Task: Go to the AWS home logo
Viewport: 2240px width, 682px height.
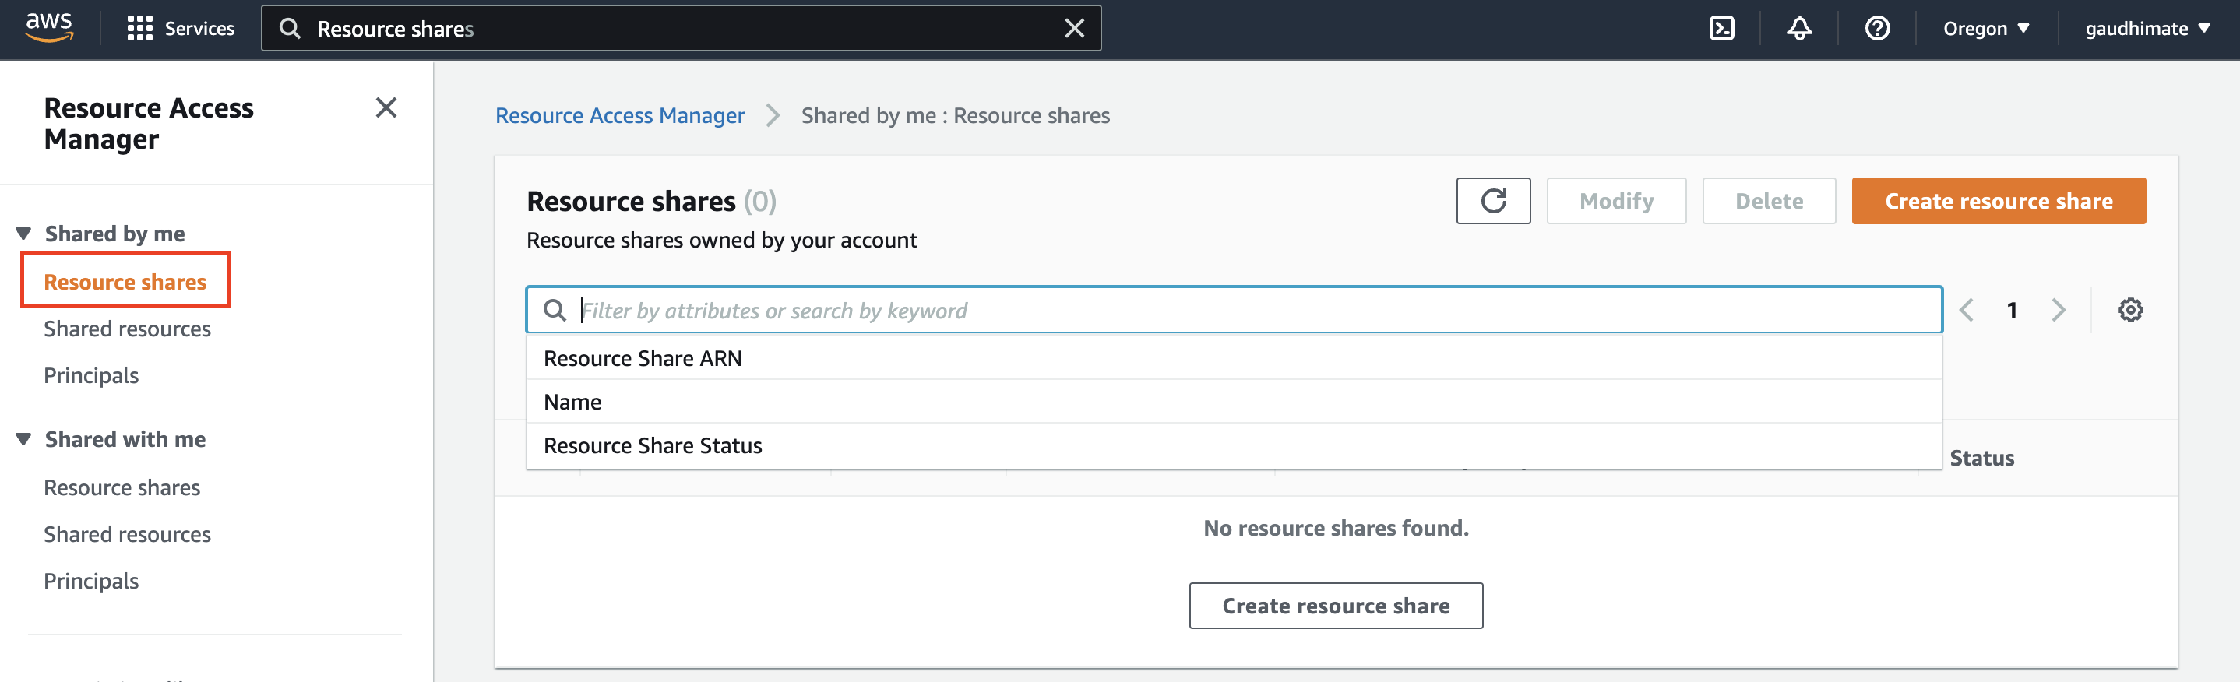Action: [49, 27]
